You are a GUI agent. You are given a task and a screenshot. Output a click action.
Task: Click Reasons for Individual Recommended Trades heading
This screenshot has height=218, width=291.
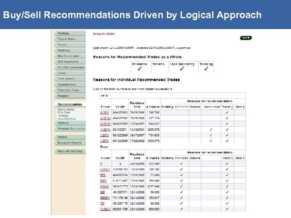[x=136, y=80]
